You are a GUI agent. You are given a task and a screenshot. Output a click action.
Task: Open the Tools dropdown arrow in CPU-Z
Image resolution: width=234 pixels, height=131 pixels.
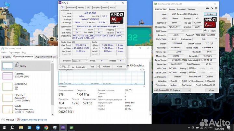98,66
